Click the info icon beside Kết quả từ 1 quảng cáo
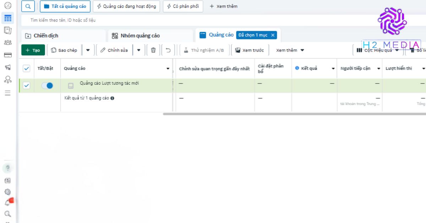 (112, 98)
